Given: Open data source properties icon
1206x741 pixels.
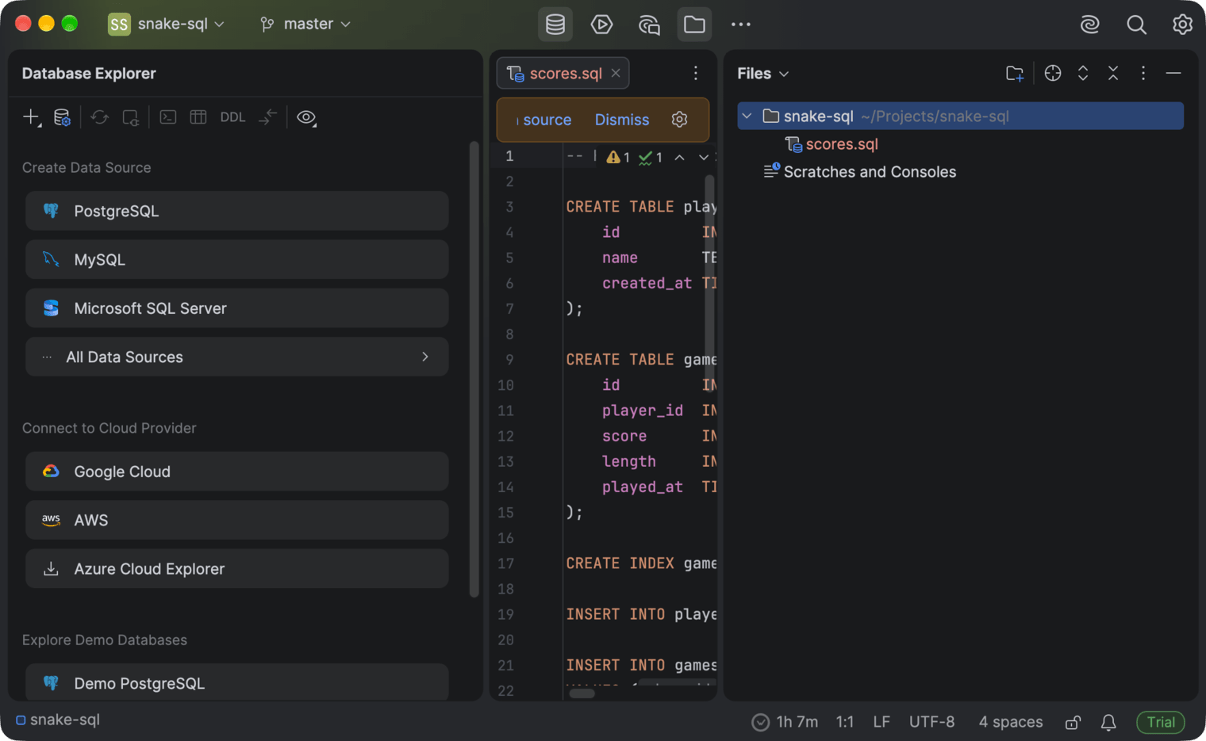Looking at the screenshot, I should point(62,117).
